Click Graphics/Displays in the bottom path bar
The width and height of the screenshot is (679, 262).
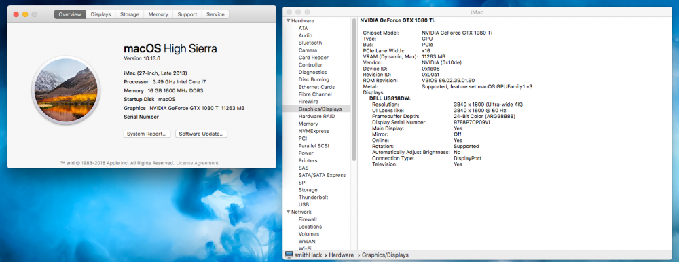(x=385, y=255)
